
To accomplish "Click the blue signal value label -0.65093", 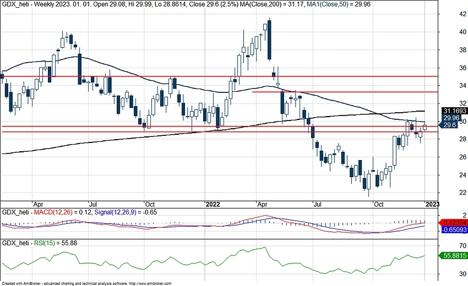I will [454, 230].
